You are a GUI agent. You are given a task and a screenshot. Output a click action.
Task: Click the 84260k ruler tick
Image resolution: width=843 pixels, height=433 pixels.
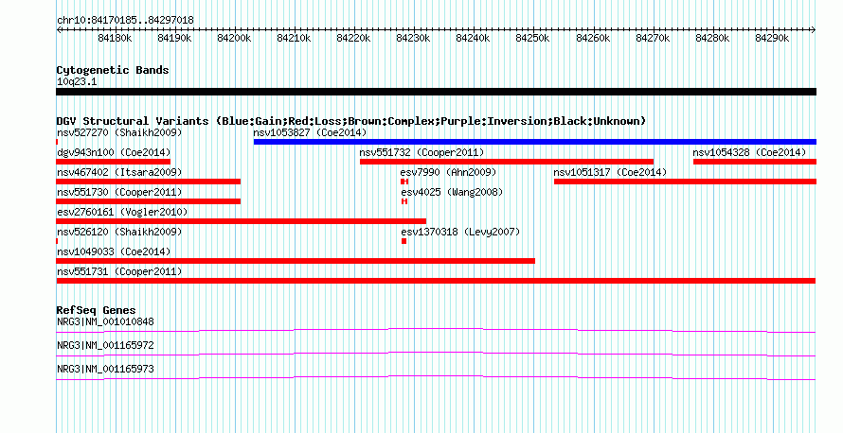point(593,38)
